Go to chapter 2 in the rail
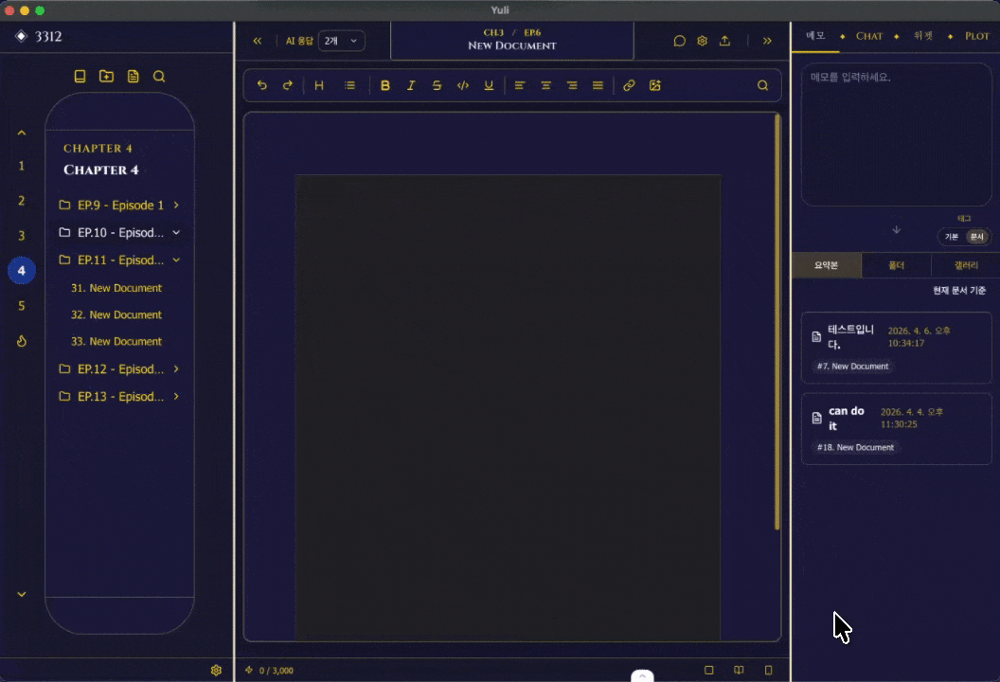 point(22,201)
